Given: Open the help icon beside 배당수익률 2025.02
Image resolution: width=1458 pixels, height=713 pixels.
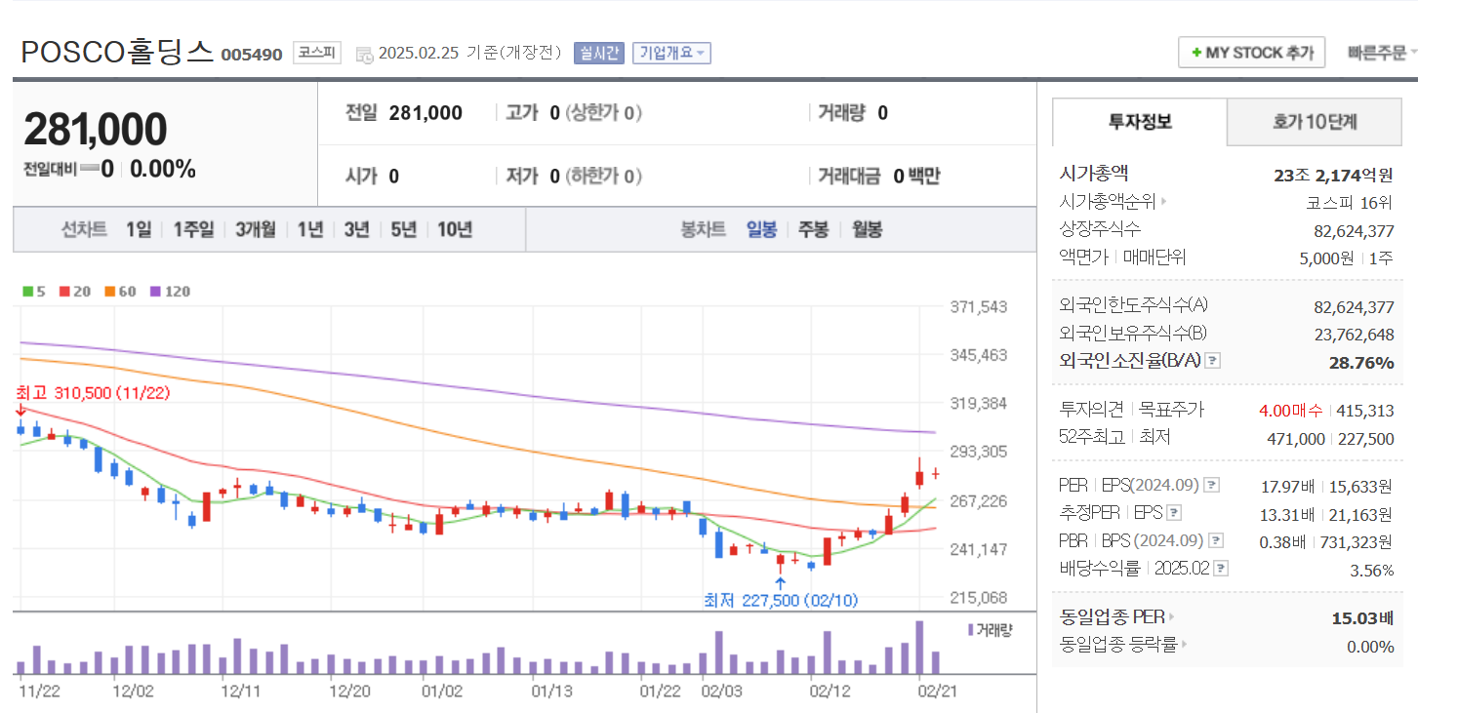Looking at the screenshot, I should pos(1220,568).
